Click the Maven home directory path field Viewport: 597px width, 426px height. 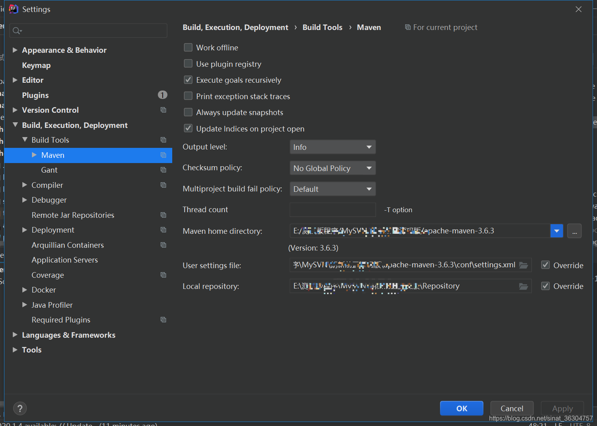[420, 231]
